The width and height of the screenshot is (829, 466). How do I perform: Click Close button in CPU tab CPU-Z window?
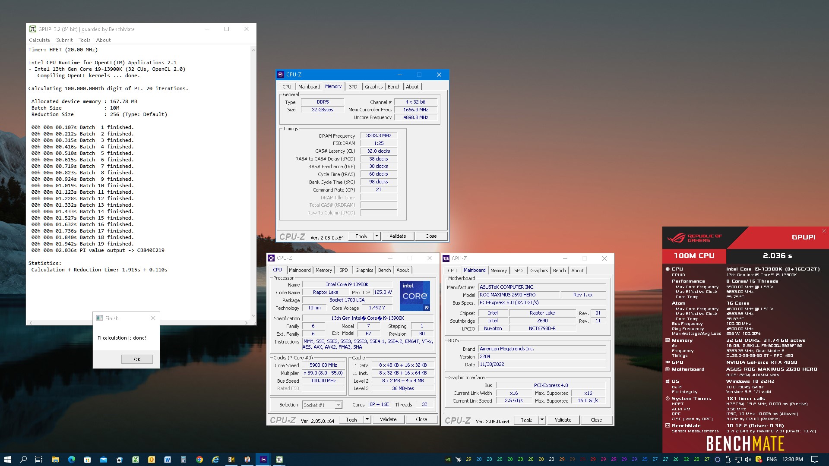click(x=421, y=419)
